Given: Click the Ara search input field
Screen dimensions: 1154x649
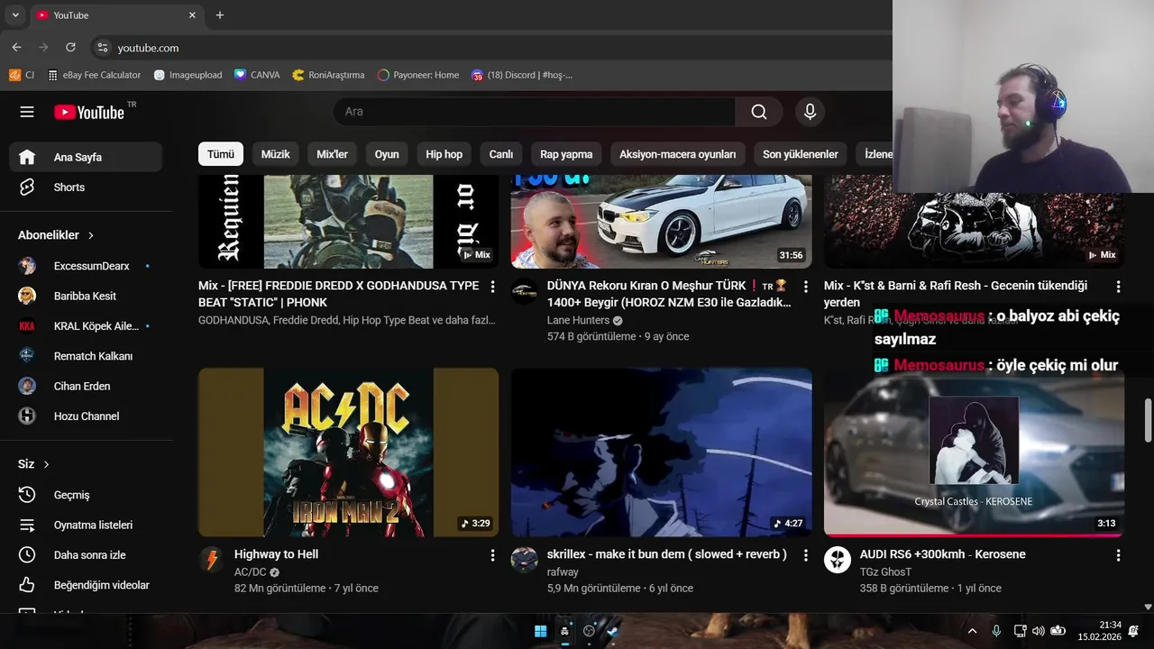Looking at the screenshot, I should 534,112.
